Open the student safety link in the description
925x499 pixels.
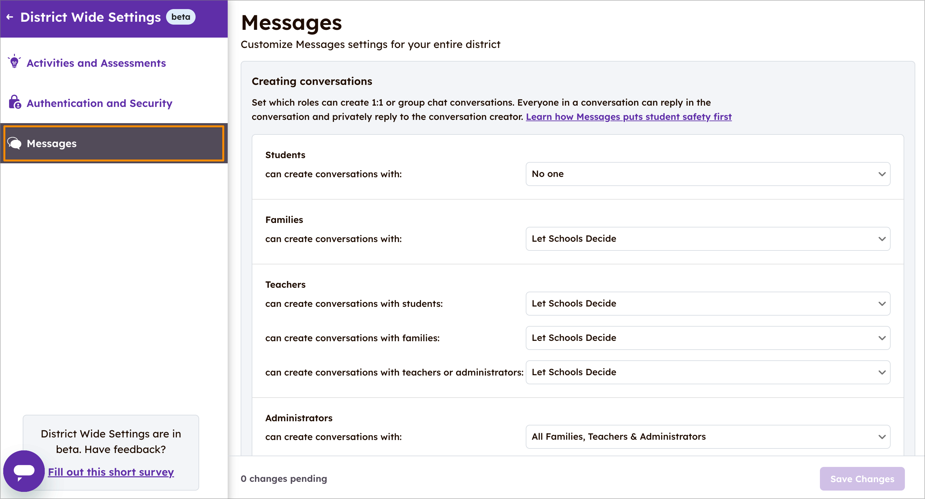629,117
